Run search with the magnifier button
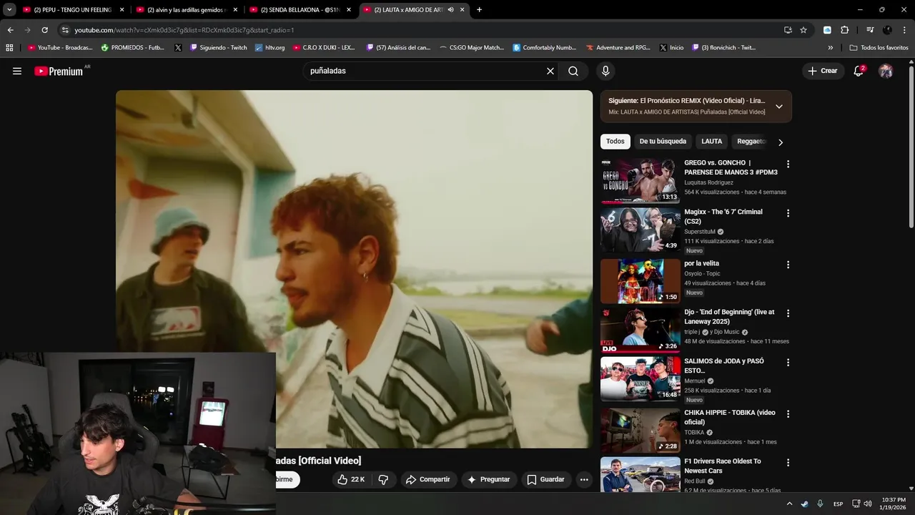This screenshot has width=915, height=515. pyautogui.click(x=573, y=71)
